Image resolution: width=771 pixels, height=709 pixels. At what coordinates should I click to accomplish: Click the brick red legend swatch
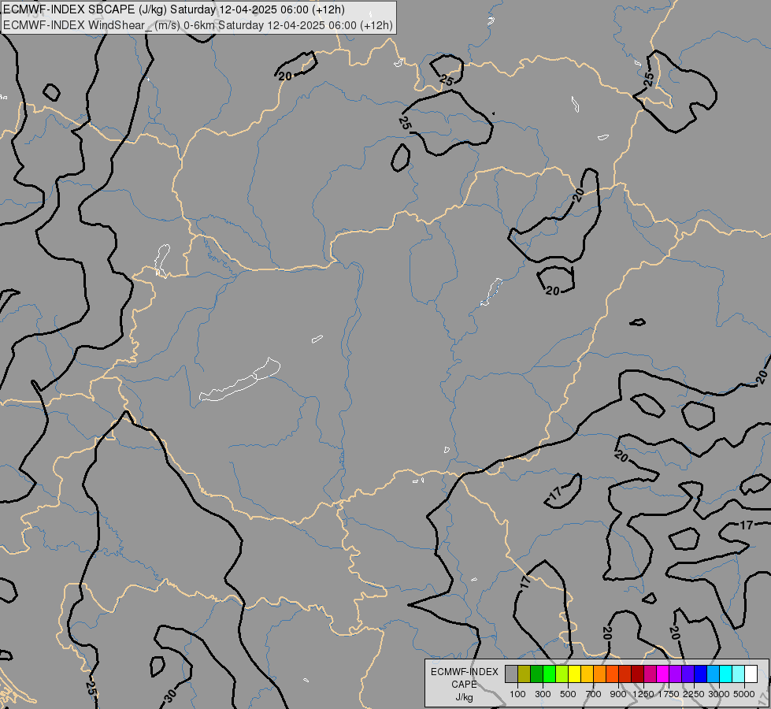pyautogui.click(x=625, y=674)
